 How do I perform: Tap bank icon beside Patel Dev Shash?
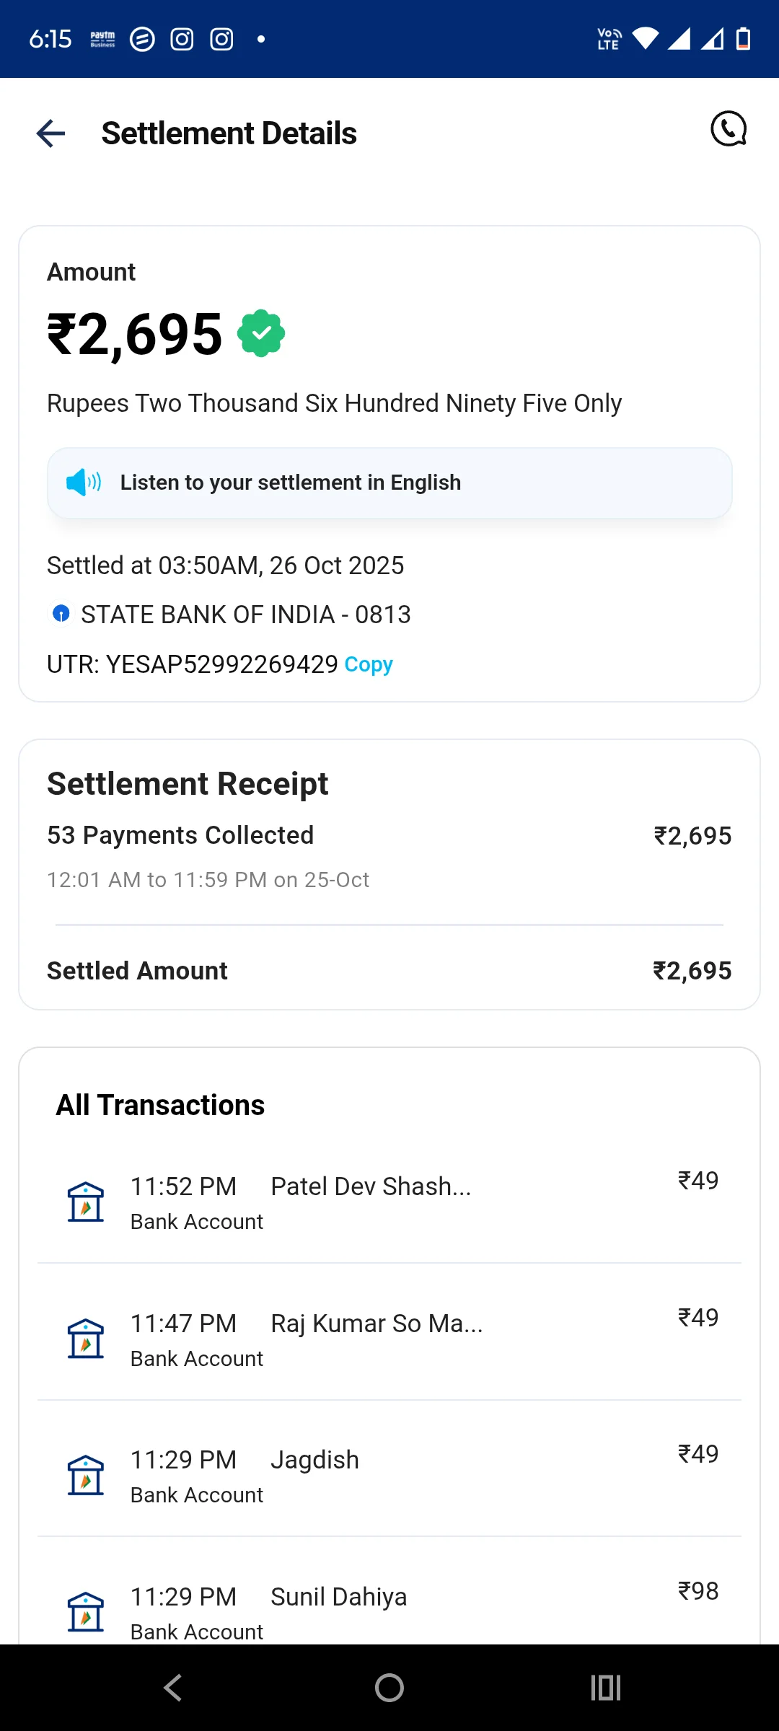click(x=86, y=1202)
